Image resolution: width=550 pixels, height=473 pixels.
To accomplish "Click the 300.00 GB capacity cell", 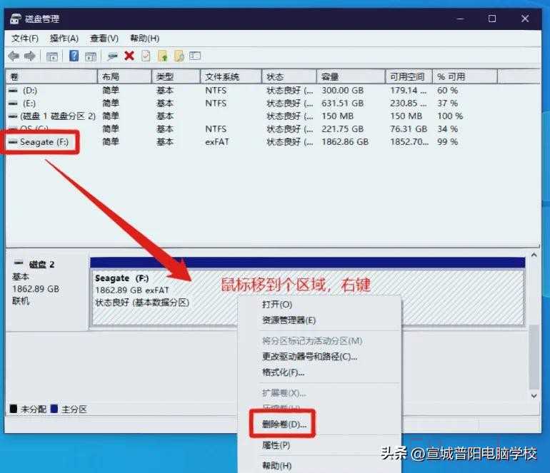I will (x=343, y=91).
